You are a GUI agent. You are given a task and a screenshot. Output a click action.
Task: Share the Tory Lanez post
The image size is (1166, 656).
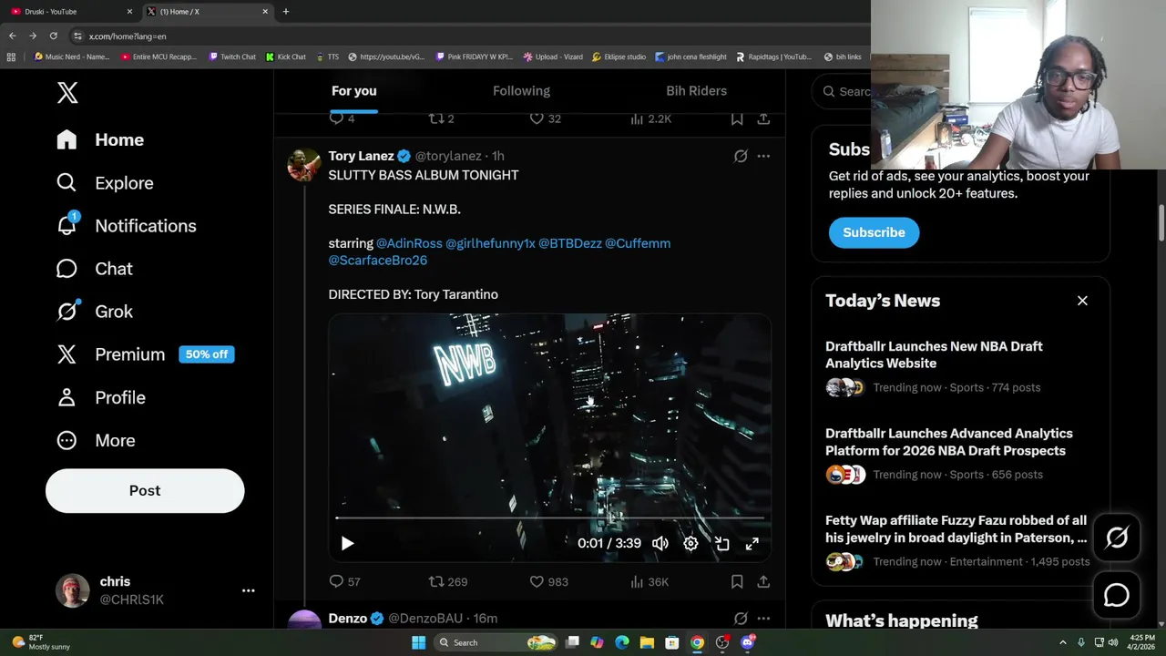763,581
